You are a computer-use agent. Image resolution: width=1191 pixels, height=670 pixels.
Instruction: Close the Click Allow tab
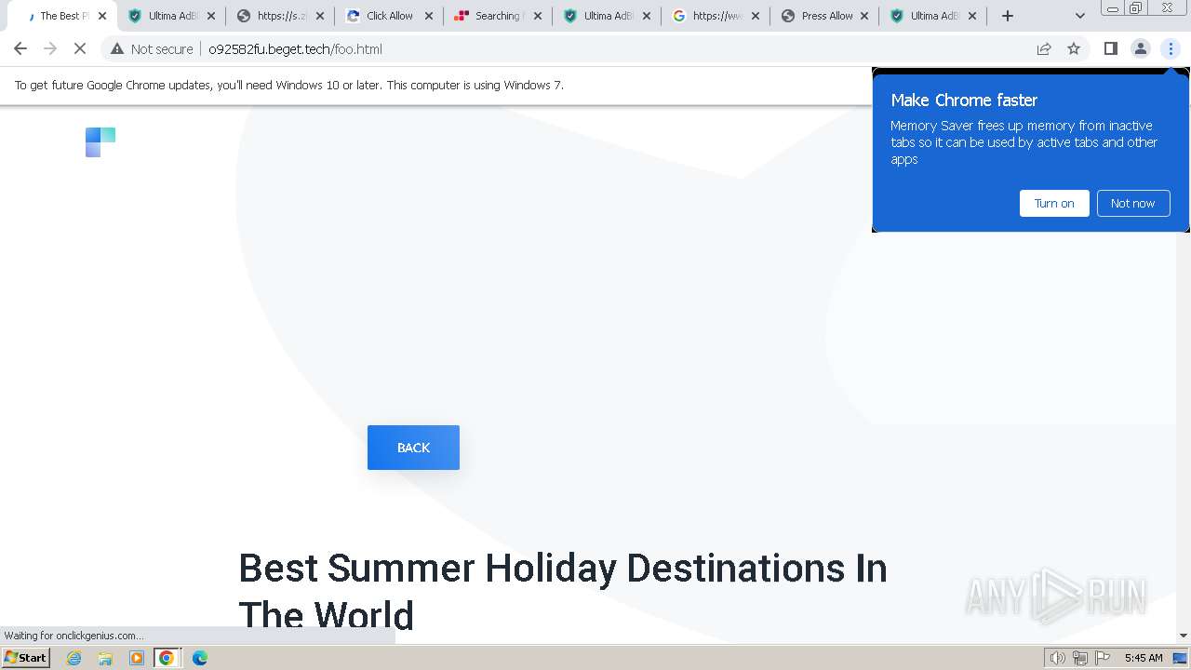(x=429, y=16)
